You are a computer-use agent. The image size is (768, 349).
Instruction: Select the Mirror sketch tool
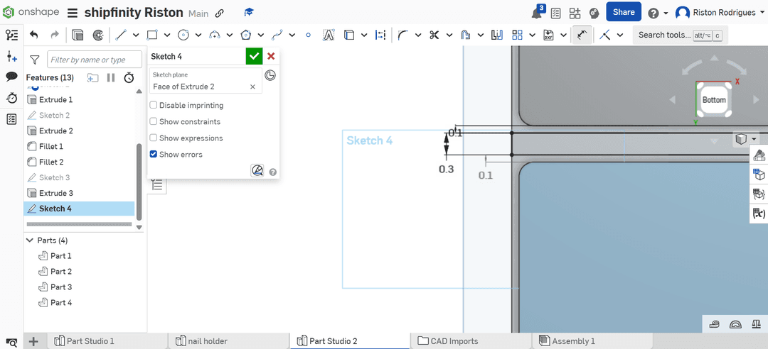[x=497, y=35]
